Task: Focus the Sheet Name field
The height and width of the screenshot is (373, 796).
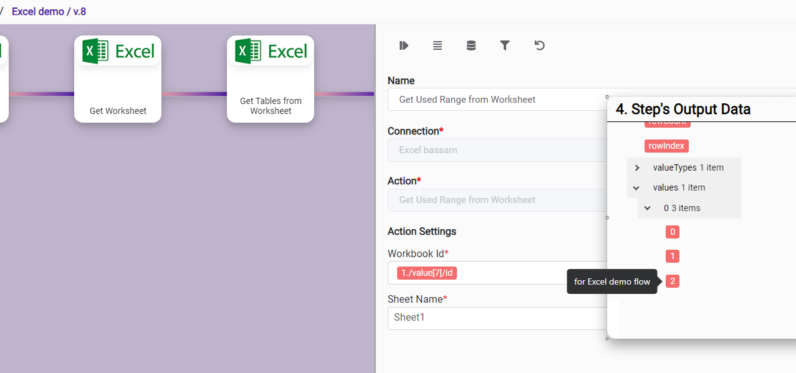Action: [x=497, y=318]
